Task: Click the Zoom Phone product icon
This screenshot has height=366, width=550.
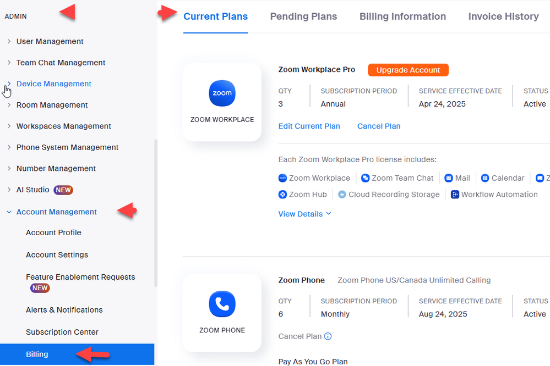Action: point(222,304)
